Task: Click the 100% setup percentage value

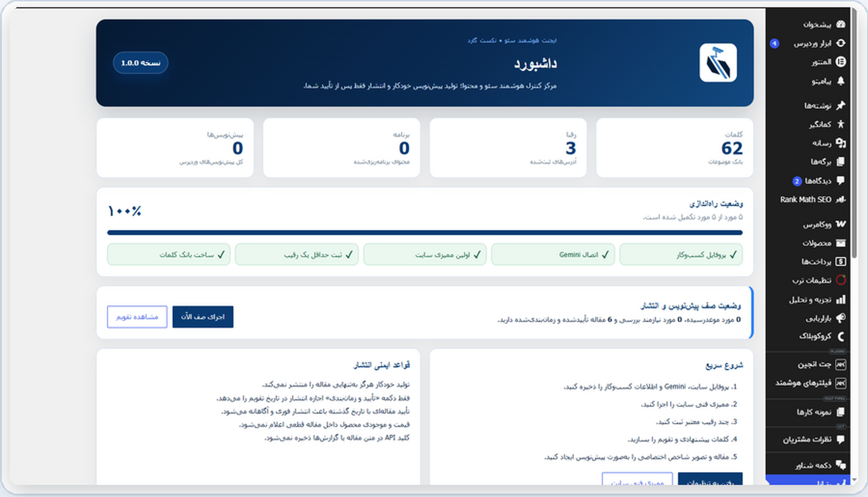Action: pos(124,211)
